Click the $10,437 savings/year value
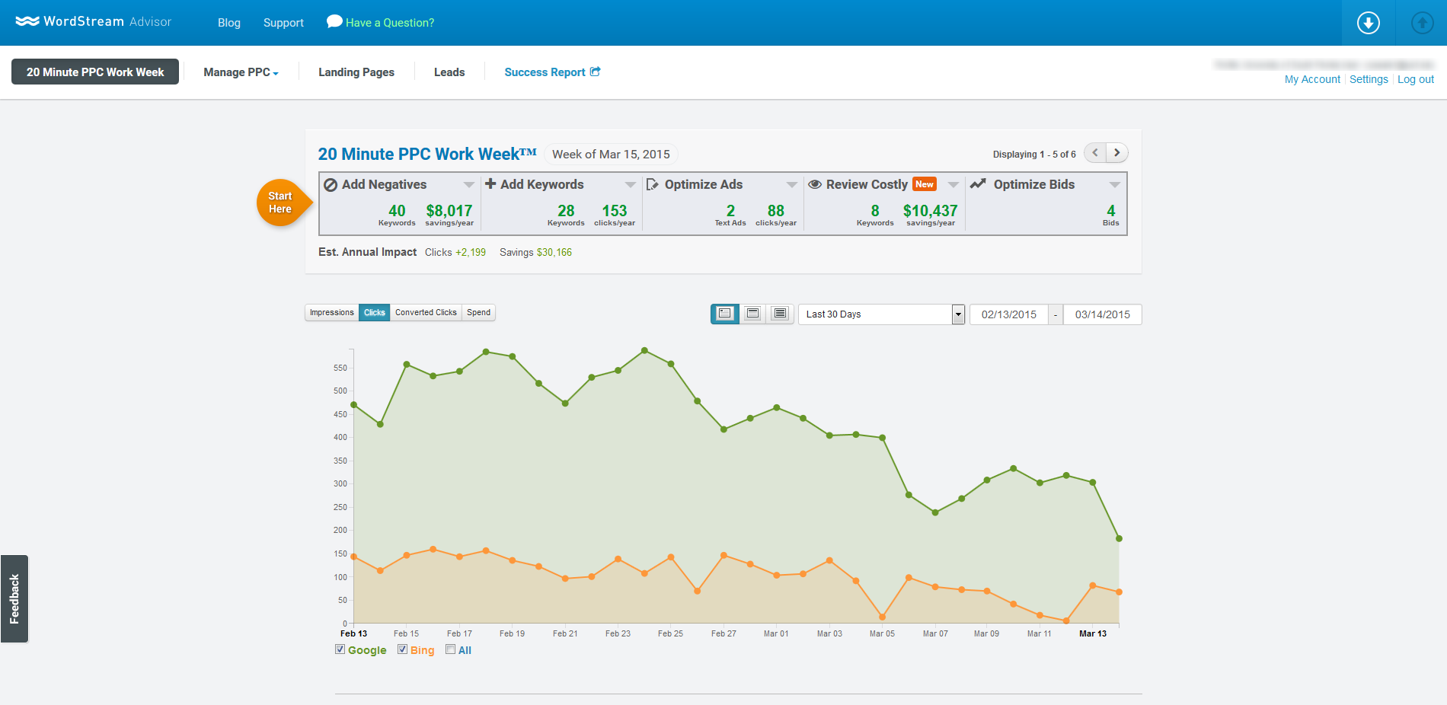This screenshot has width=1447, height=705. (930, 215)
